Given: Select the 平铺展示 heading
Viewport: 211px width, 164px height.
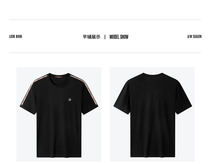Looking at the screenshot, I should 92,37.
